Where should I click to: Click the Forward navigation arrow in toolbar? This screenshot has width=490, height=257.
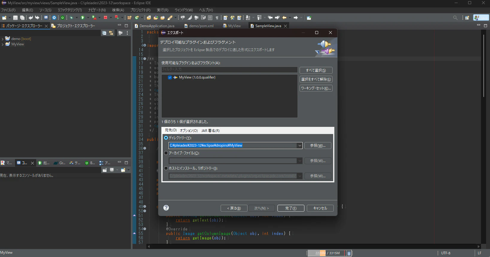click(x=296, y=18)
